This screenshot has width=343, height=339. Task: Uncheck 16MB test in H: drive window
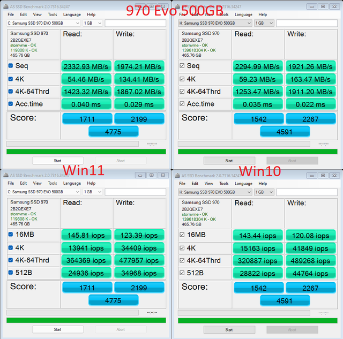click(182, 235)
